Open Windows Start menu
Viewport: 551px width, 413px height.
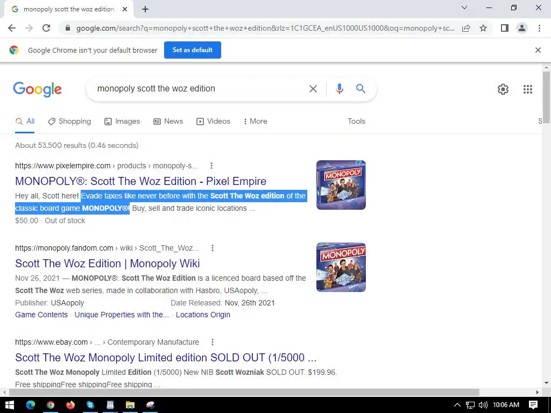click(x=10, y=405)
